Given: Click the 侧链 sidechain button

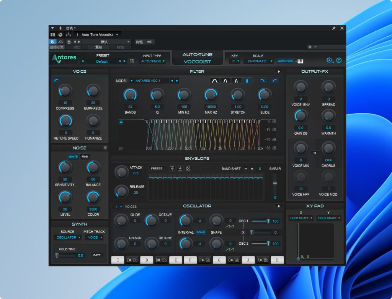Looking at the screenshot, I should tap(139, 42).
